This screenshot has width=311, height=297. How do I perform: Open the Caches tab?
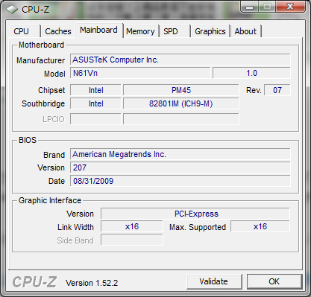(x=58, y=31)
